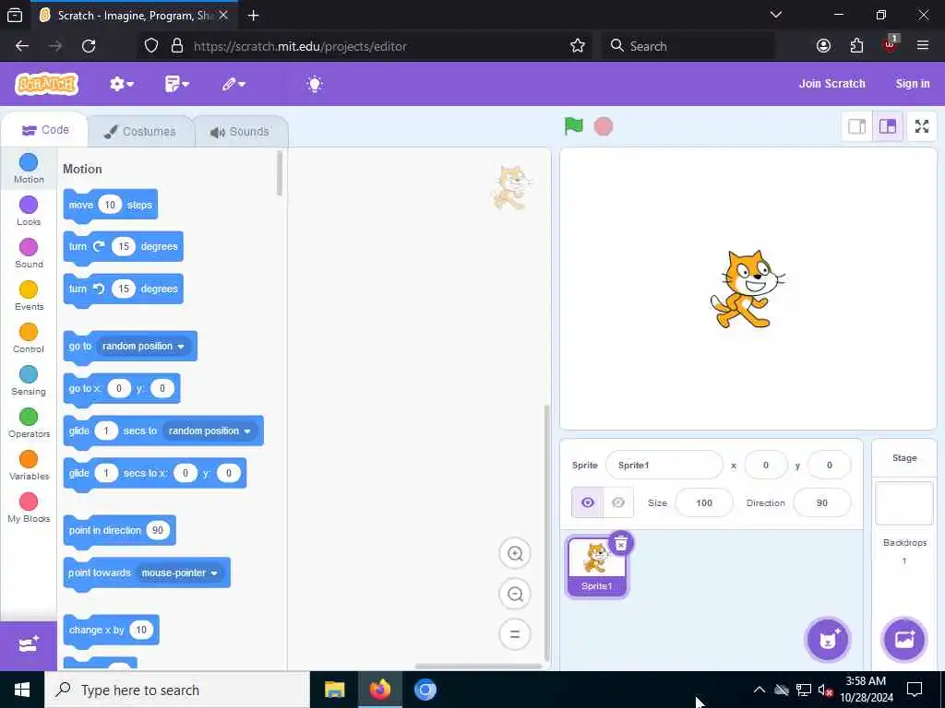Open the File menu dropdown
Image resolution: width=945 pixels, height=708 pixels.
(x=177, y=84)
